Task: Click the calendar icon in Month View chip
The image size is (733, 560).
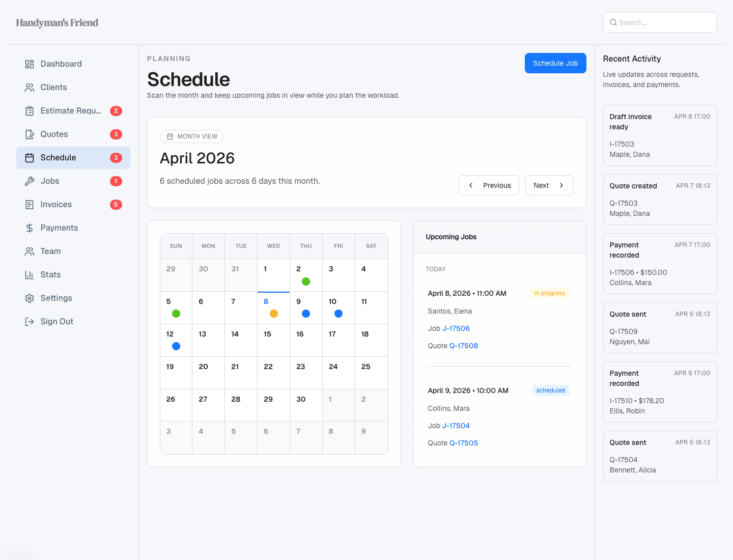Action: [170, 136]
